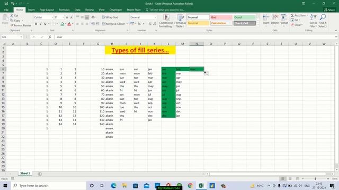Click the taskbar search box
The image size is (339, 190).
(x=48, y=185)
